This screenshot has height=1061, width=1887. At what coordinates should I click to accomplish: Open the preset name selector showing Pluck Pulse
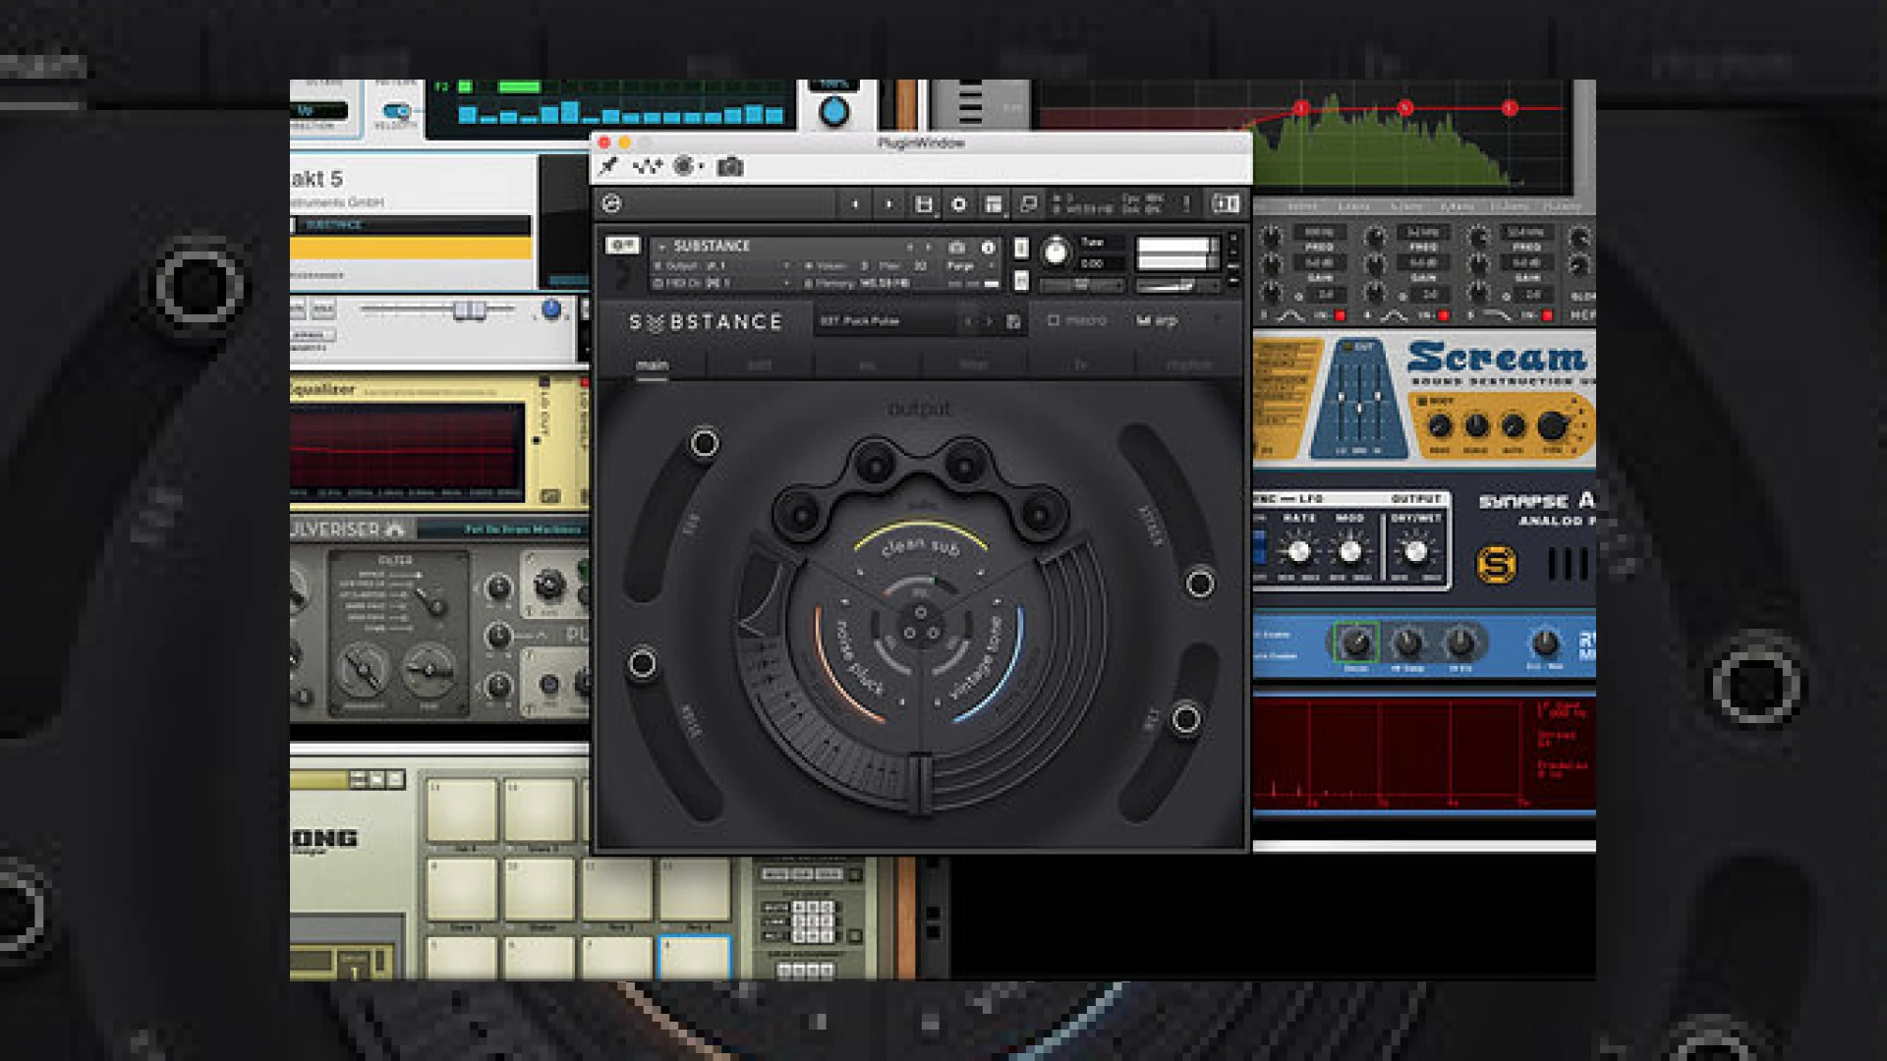[x=885, y=321]
